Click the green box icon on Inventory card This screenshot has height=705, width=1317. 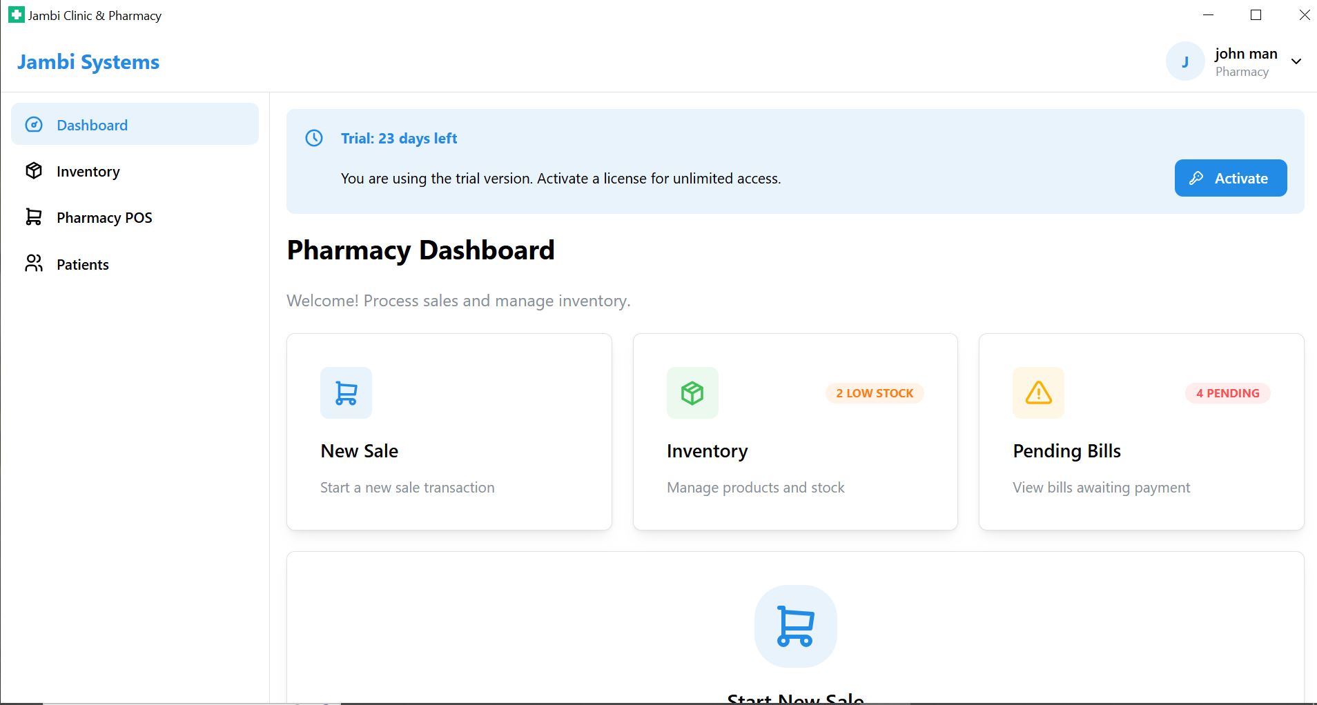pyautogui.click(x=692, y=393)
